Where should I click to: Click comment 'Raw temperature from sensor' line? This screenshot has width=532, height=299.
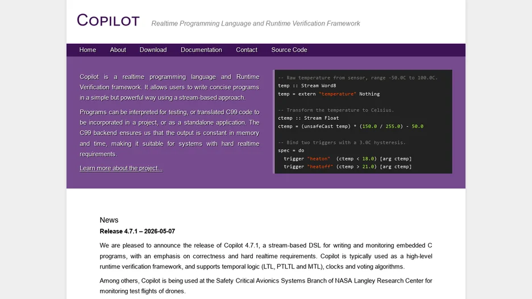pos(358,78)
